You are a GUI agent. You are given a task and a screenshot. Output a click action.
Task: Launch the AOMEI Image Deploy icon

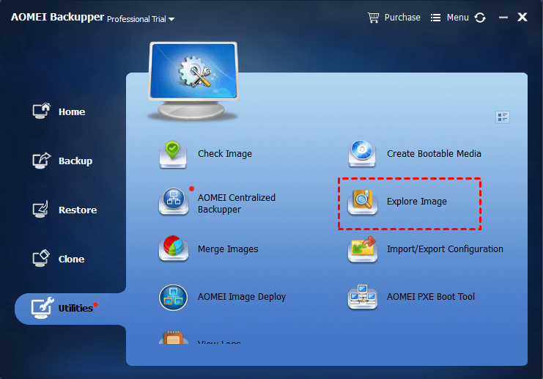click(173, 297)
